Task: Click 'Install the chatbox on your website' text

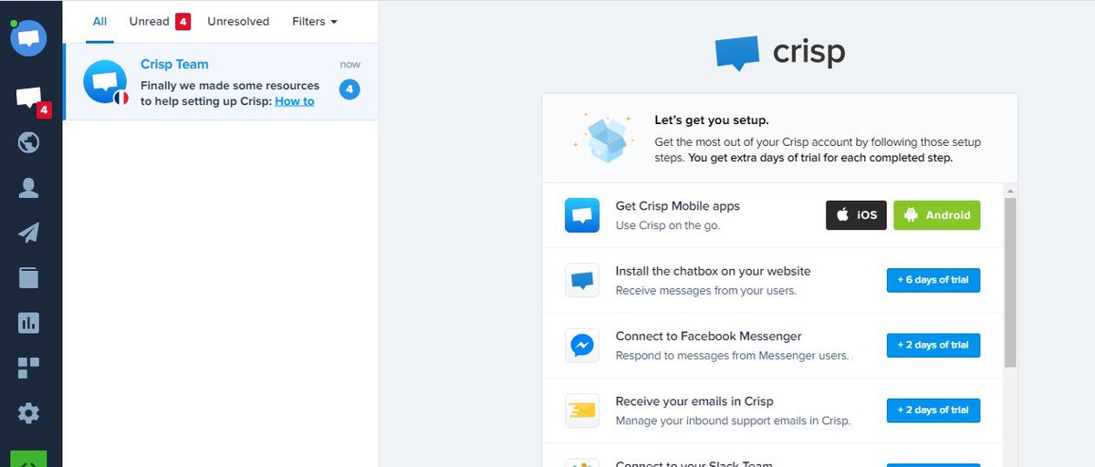Action: click(x=713, y=271)
